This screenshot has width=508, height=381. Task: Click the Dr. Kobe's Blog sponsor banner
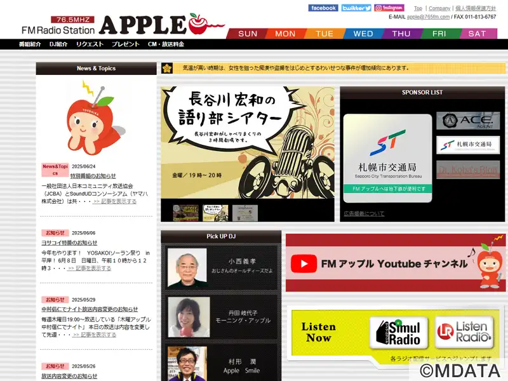pos(468,170)
